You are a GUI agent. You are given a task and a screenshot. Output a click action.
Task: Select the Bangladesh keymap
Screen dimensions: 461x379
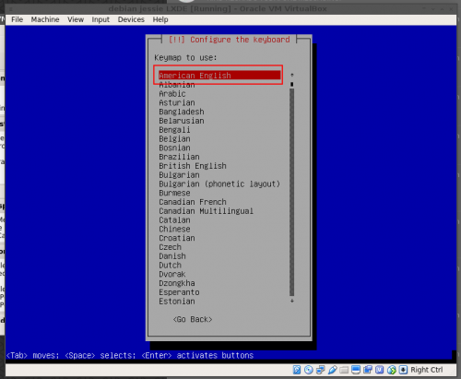(x=182, y=112)
